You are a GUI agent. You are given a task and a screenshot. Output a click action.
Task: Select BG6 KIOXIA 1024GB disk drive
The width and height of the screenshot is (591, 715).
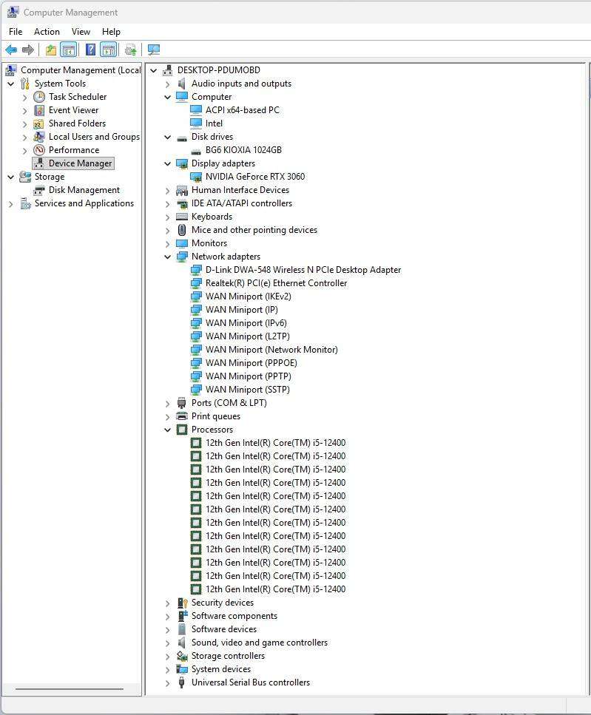tap(243, 150)
